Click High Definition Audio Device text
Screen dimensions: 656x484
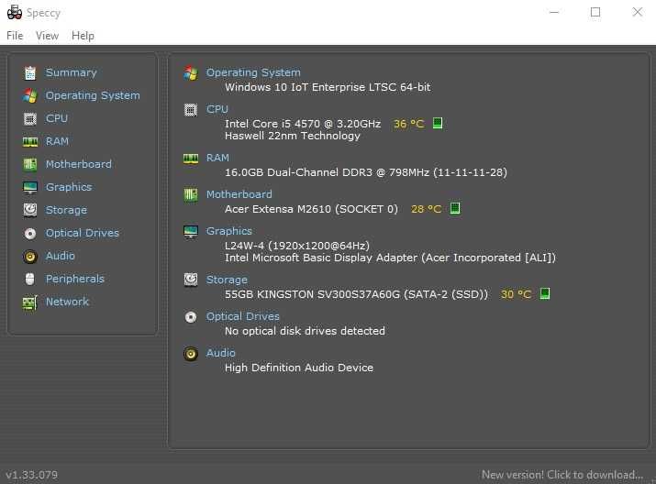click(x=299, y=368)
